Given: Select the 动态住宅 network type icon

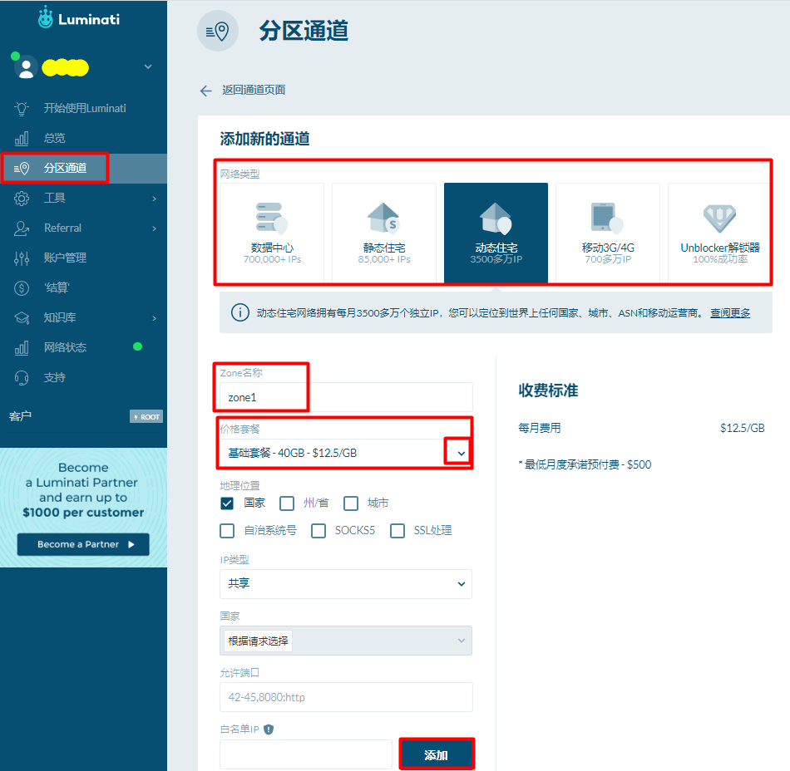Looking at the screenshot, I should click(x=496, y=231).
